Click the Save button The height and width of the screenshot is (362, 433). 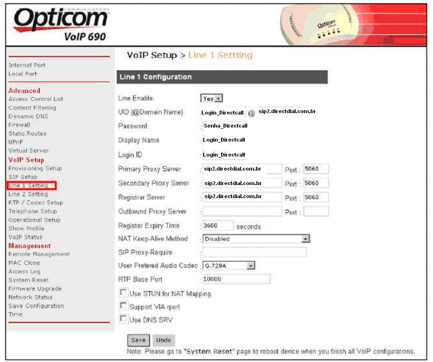point(138,340)
